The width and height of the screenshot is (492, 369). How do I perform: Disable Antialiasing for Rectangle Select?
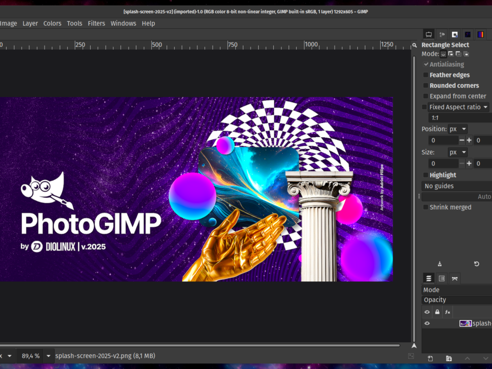(426, 64)
